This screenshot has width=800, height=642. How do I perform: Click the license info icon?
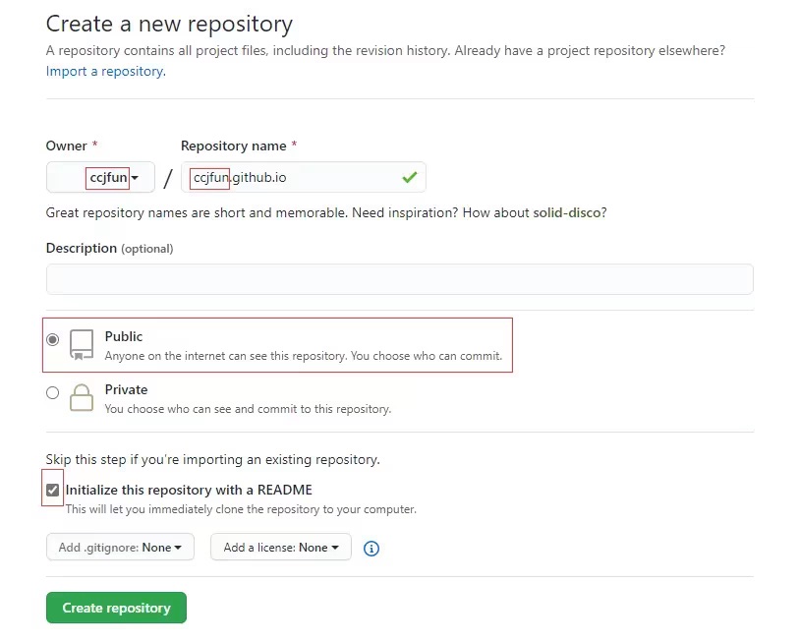click(x=371, y=549)
